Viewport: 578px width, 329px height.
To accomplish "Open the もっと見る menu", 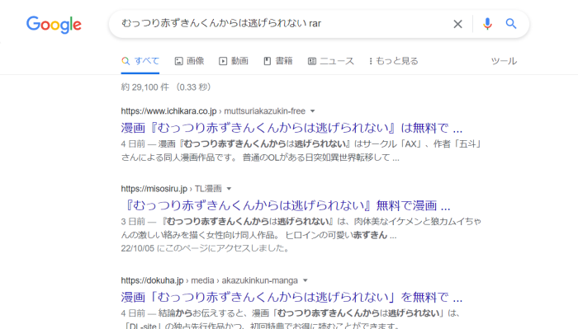I will pos(394,61).
